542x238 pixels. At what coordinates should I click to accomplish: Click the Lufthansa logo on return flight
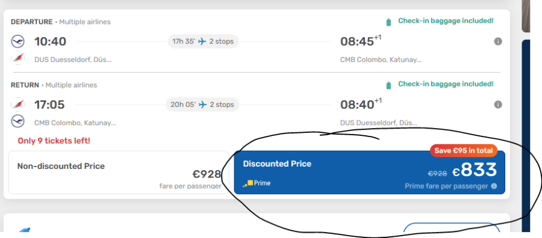point(17,121)
